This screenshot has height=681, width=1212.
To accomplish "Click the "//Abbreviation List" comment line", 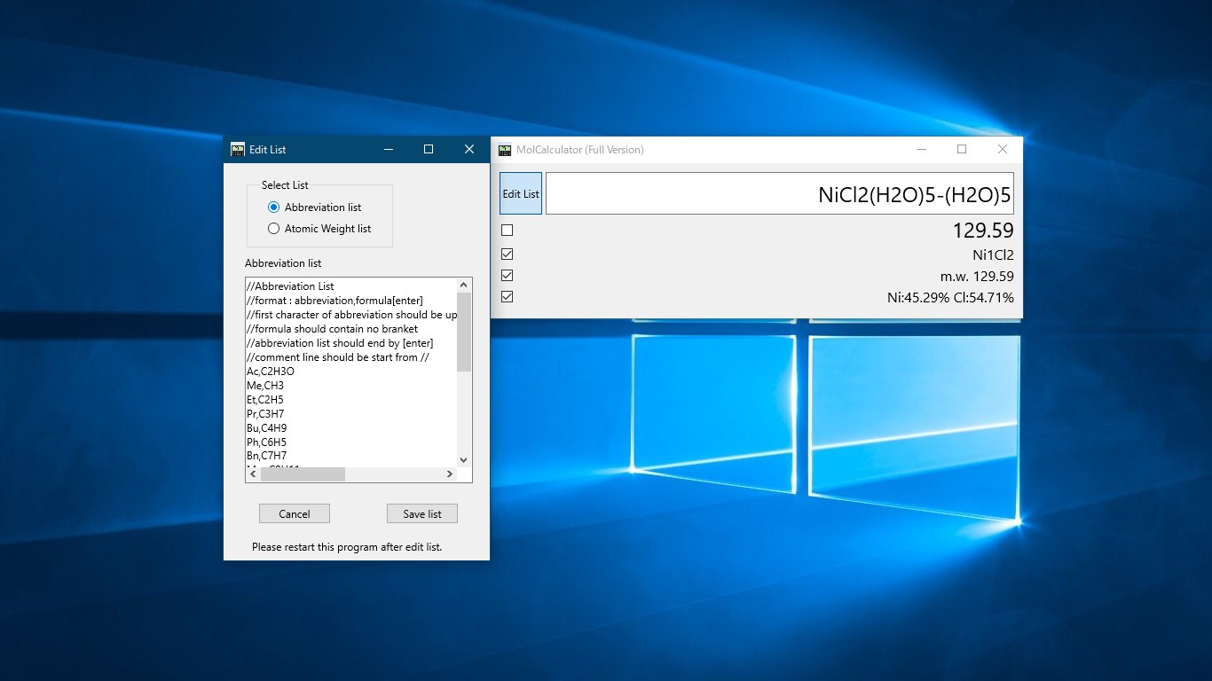I will pyautogui.click(x=290, y=286).
